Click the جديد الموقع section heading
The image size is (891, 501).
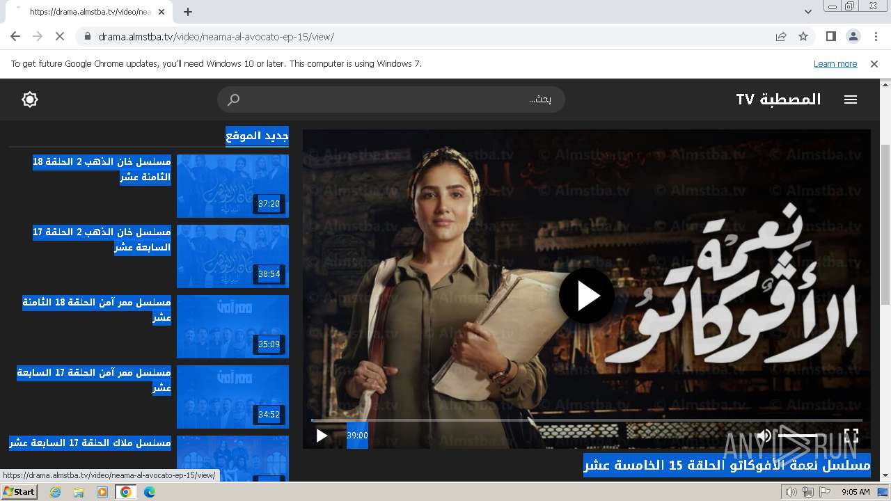257,136
